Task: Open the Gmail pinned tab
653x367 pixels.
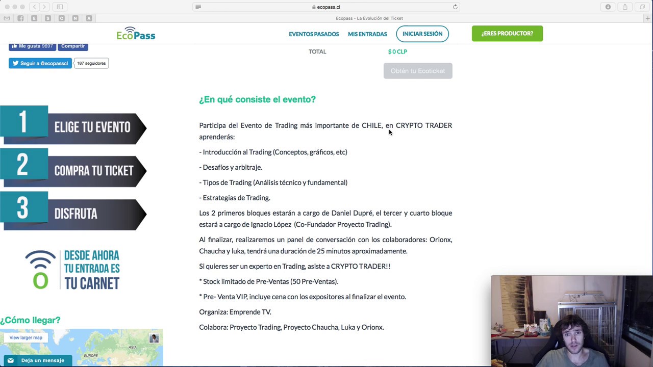Action: 7,18
